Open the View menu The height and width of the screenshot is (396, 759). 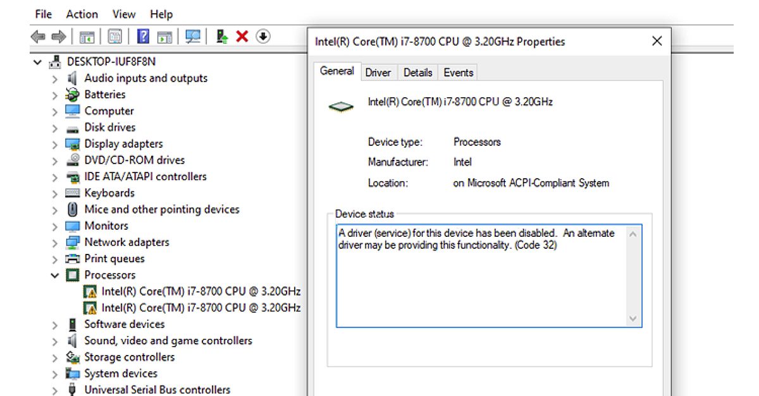coord(124,14)
